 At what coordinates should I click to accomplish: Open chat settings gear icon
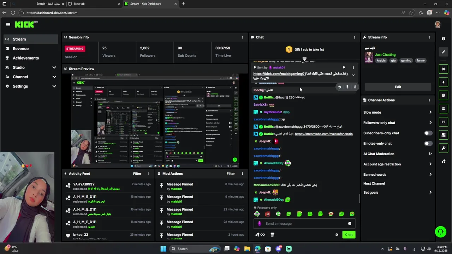point(337,235)
